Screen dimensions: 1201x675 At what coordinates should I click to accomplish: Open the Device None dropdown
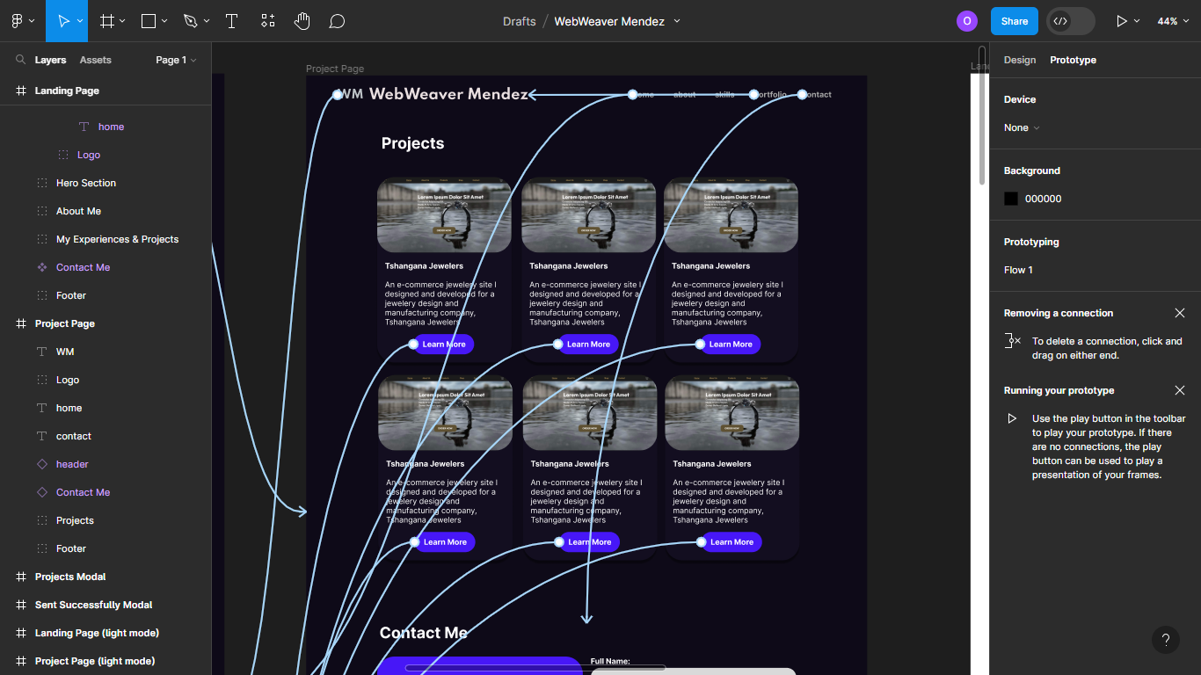pos(1022,127)
